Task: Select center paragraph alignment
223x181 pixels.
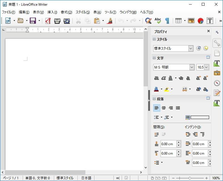Action: pos(164,108)
